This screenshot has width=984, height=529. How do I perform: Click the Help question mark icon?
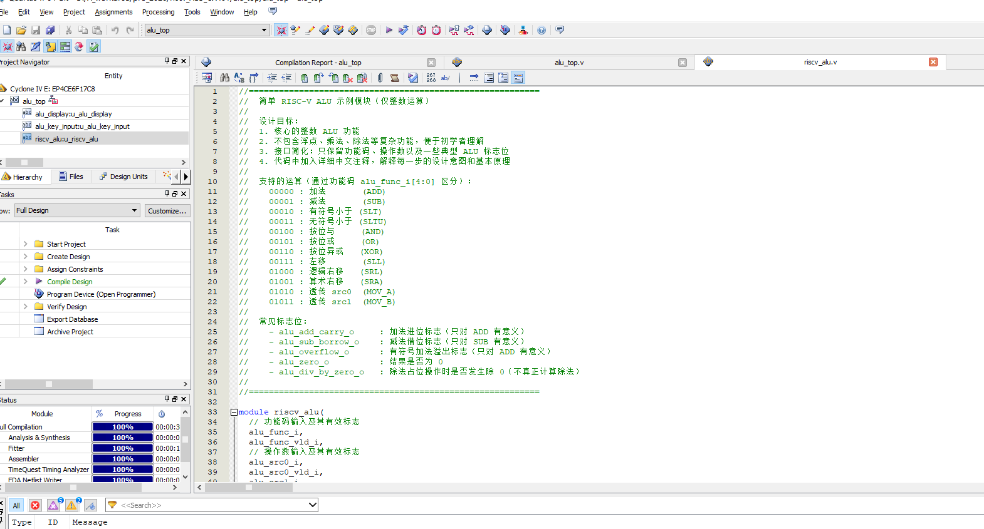point(542,30)
